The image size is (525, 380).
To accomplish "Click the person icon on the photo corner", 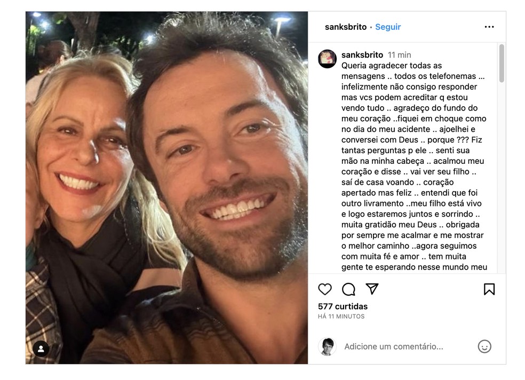I will pos(42,350).
